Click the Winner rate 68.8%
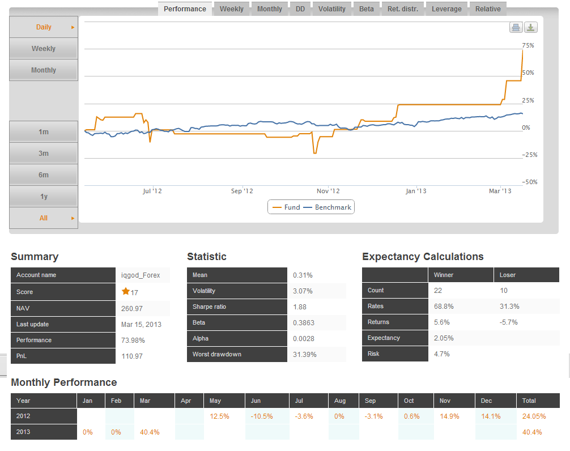The width and height of the screenshot is (570, 451). [444, 307]
